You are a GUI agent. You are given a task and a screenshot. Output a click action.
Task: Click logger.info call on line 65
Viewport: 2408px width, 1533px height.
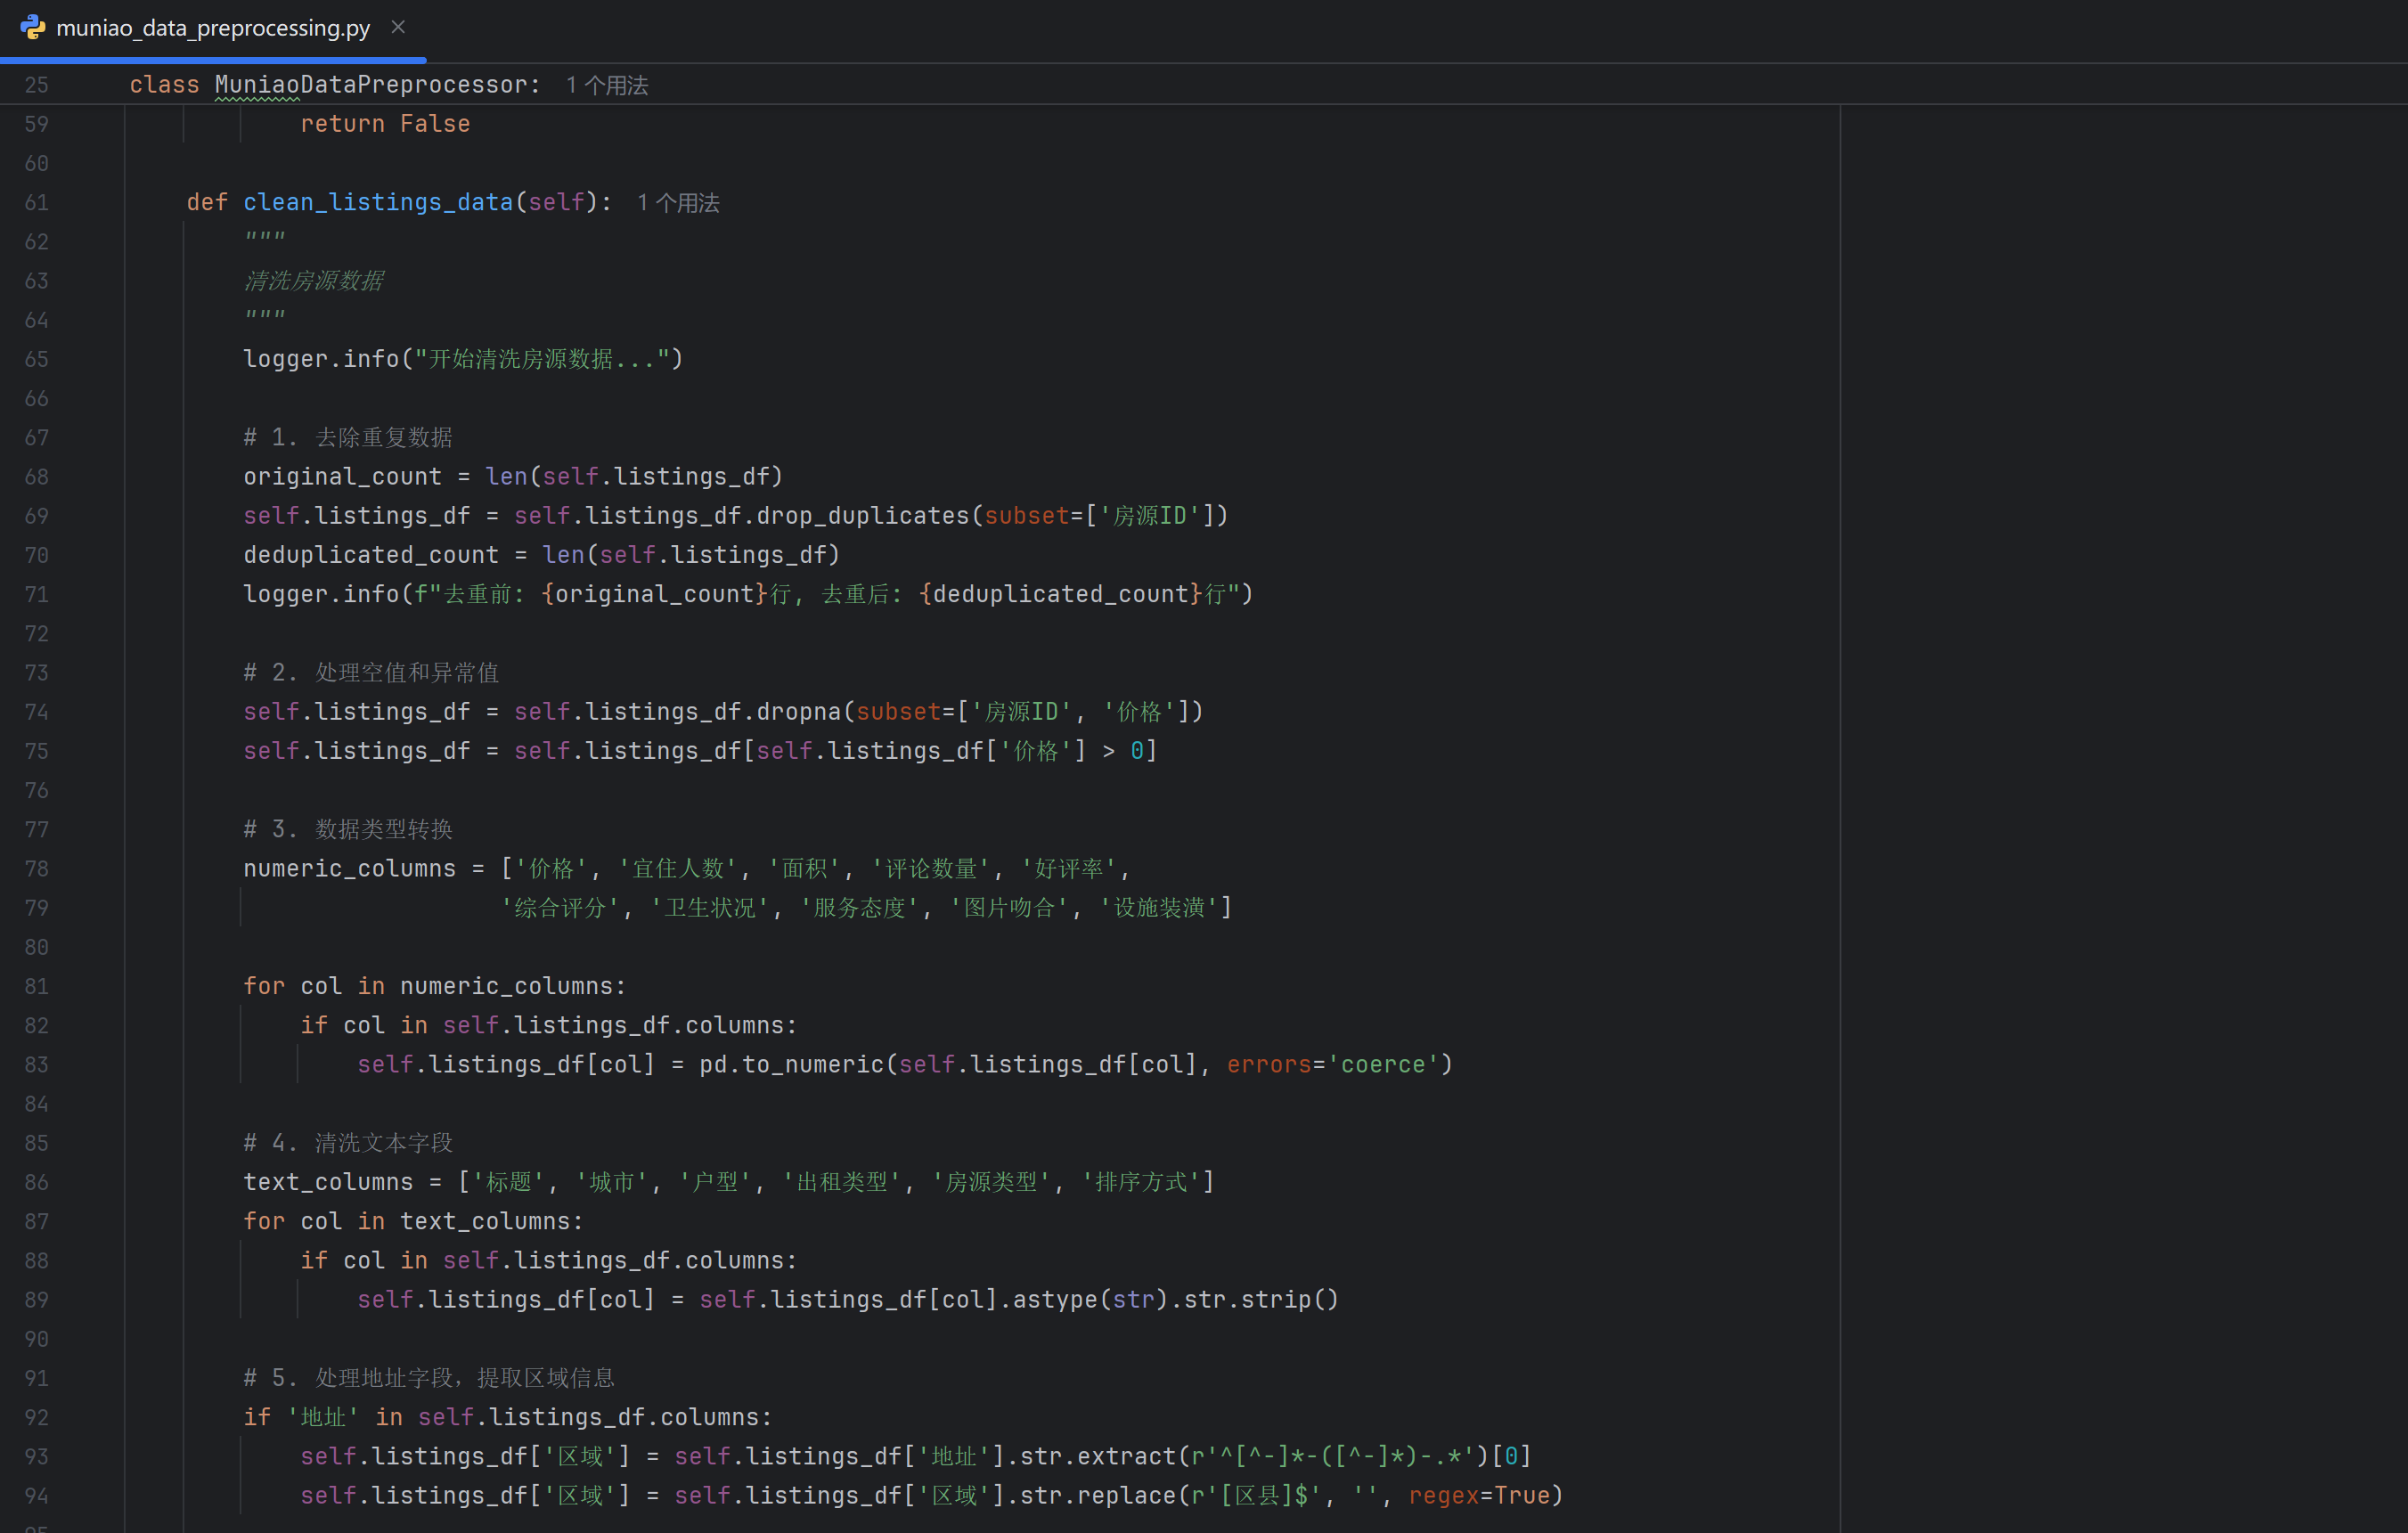coord(320,359)
